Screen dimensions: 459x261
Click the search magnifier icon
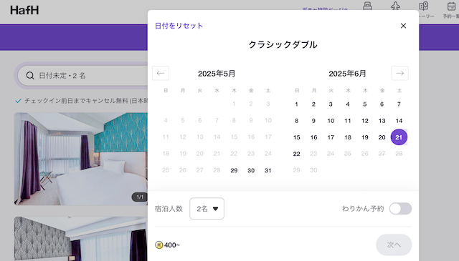[x=30, y=76]
